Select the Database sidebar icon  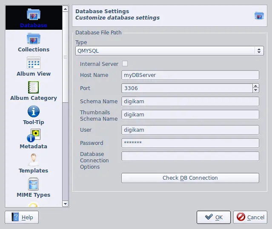33,15
